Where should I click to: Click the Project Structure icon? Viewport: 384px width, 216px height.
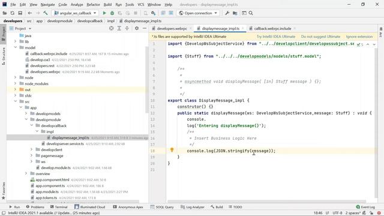(x=235, y=13)
